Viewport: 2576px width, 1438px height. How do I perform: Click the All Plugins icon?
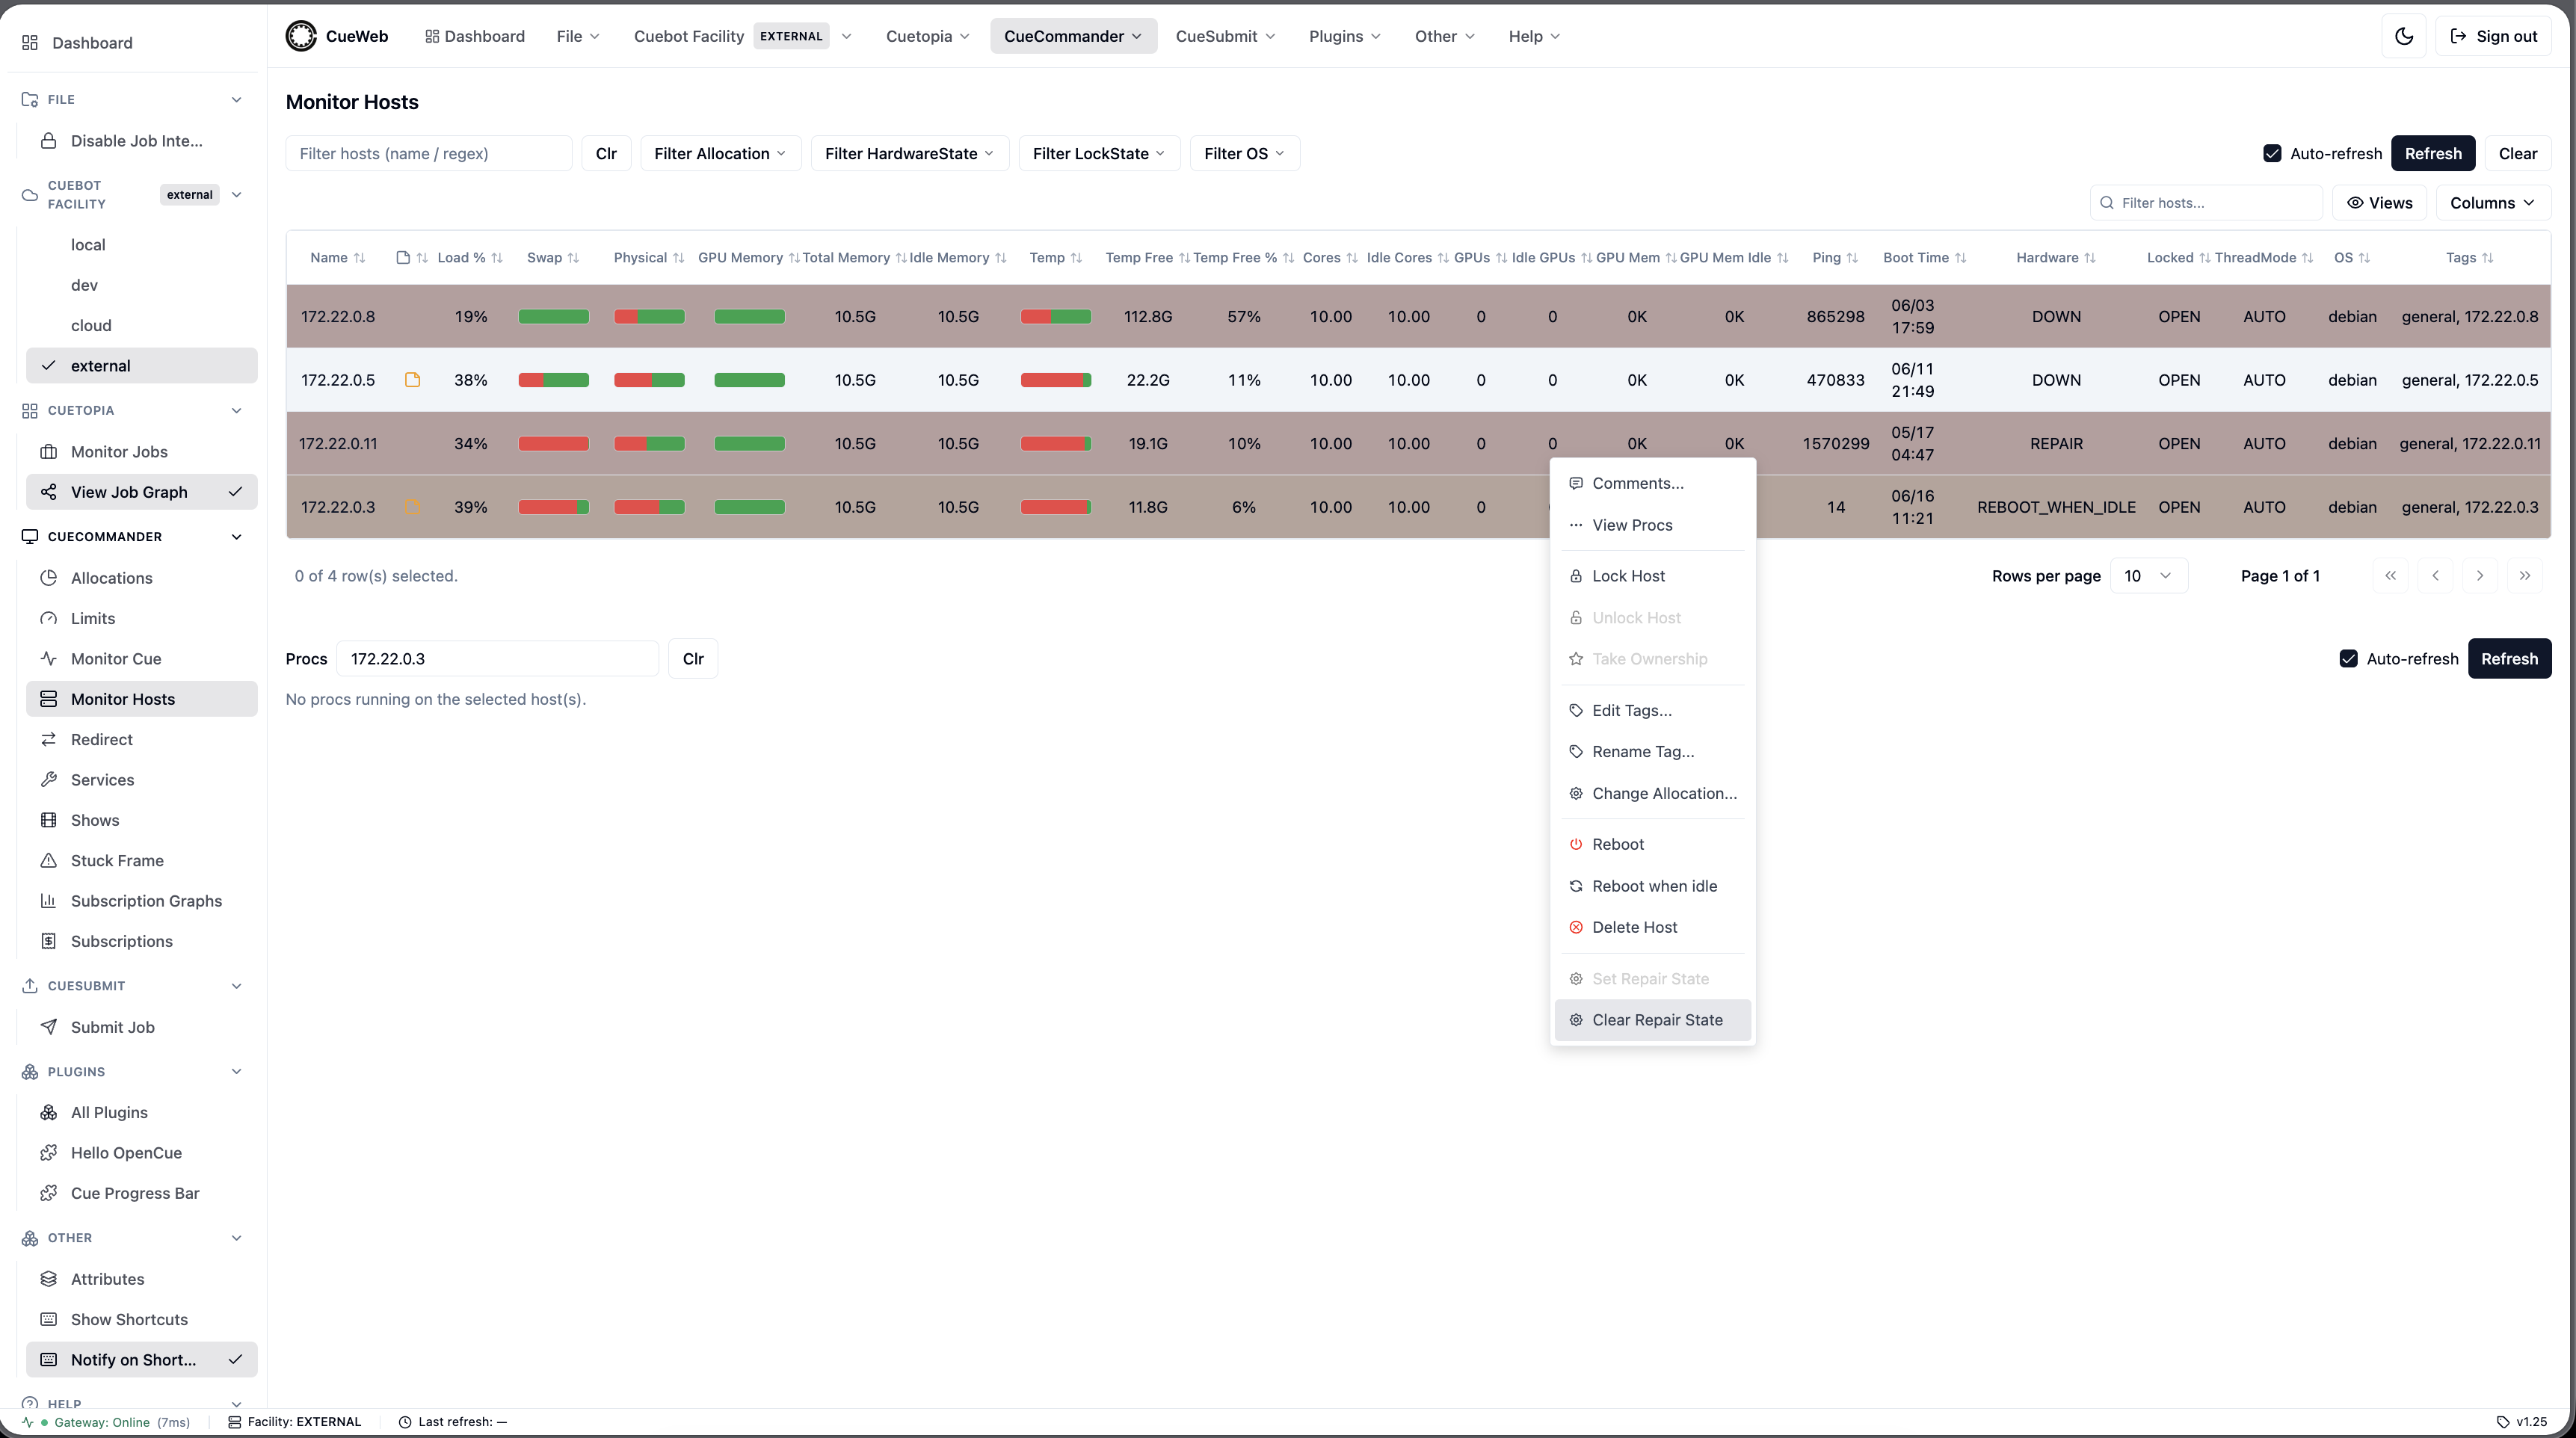(x=48, y=1113)
